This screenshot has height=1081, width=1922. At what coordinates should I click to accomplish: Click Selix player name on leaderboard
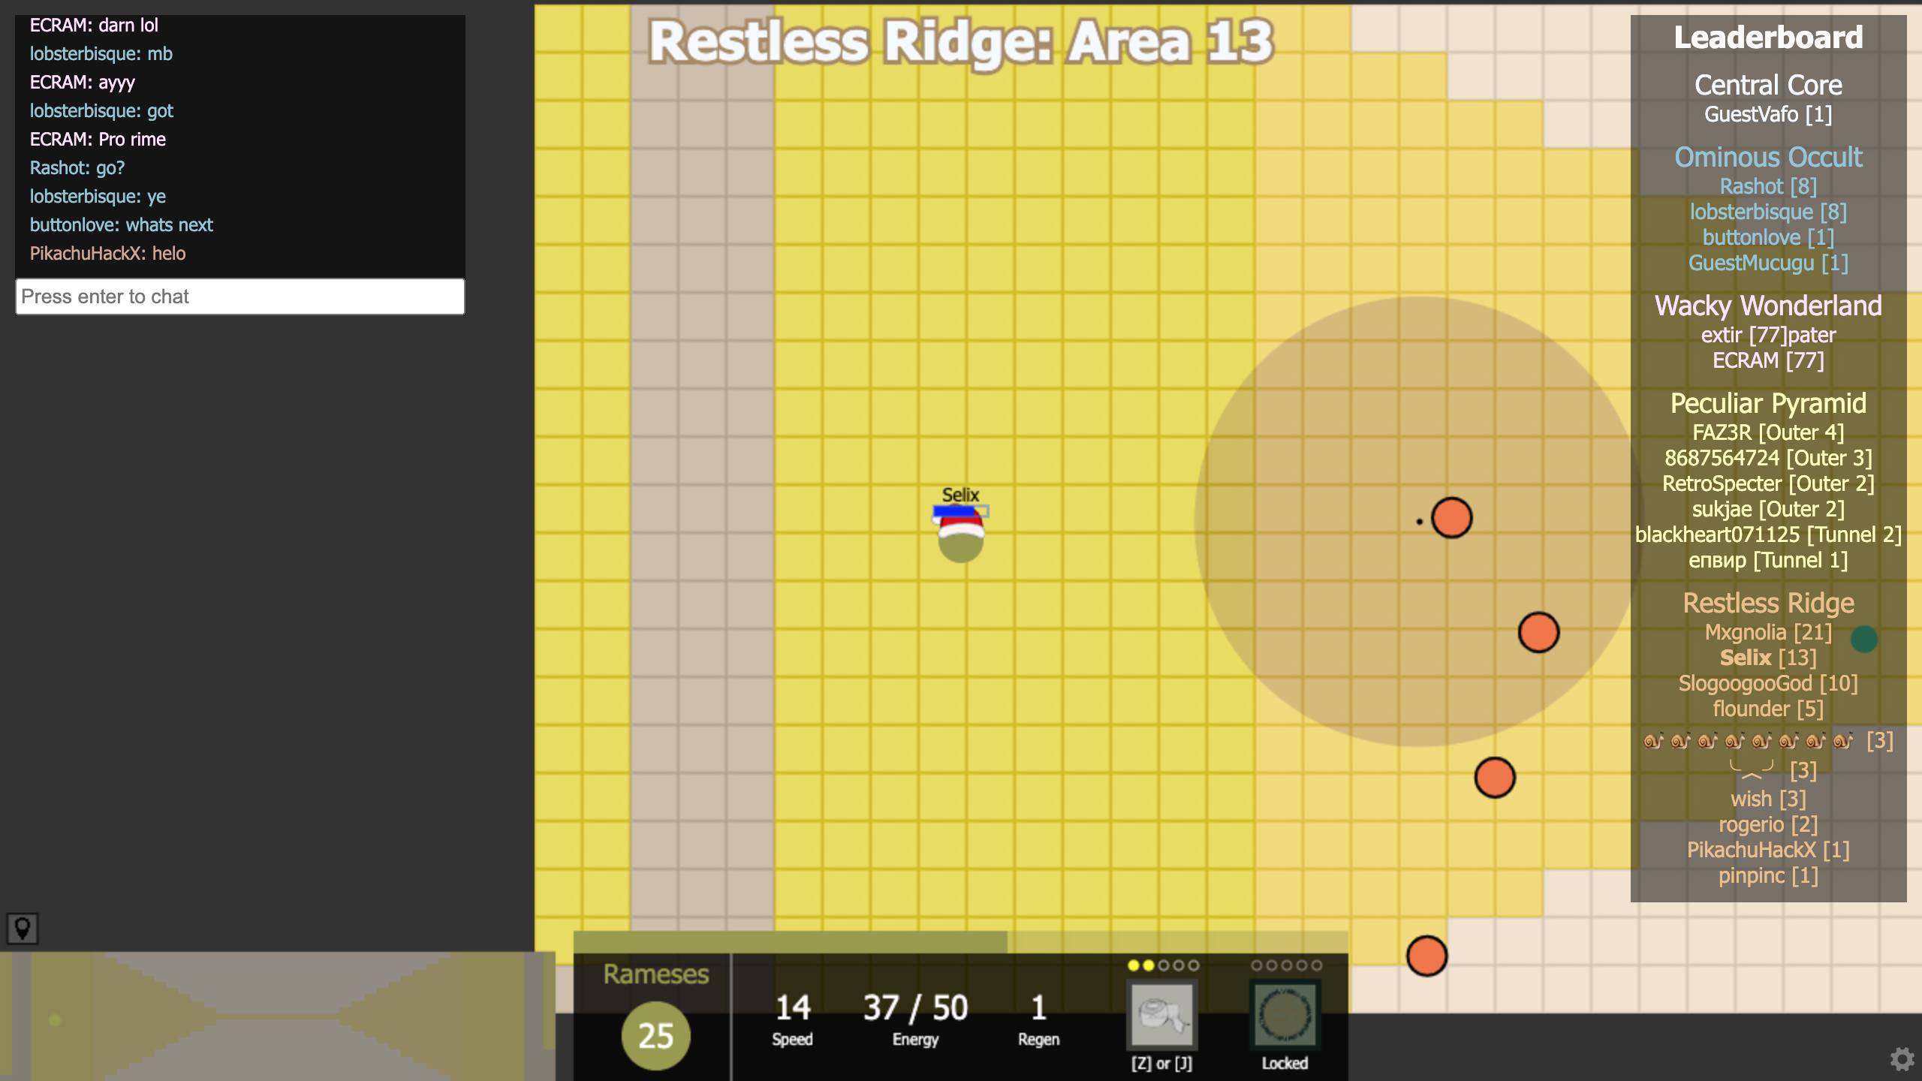point(1767,658)
